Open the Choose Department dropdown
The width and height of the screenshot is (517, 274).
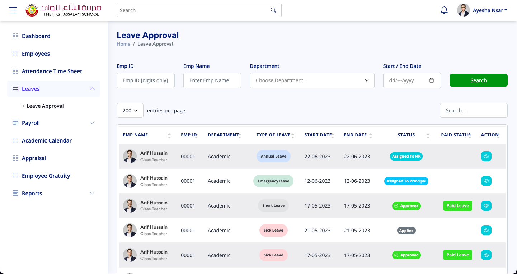(x=312, y=80)
